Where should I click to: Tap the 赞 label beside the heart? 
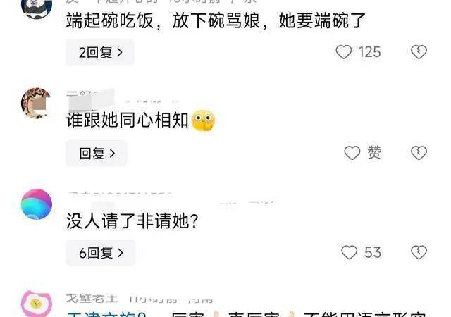coord(374,152)
